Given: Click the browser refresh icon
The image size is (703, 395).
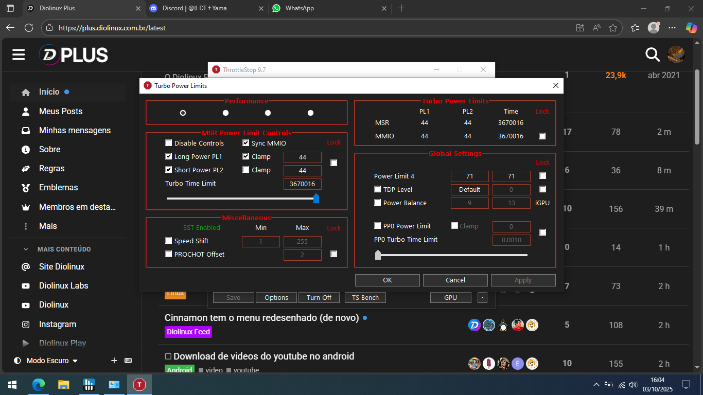Looking at the screenshot, I should pos(29,28).
